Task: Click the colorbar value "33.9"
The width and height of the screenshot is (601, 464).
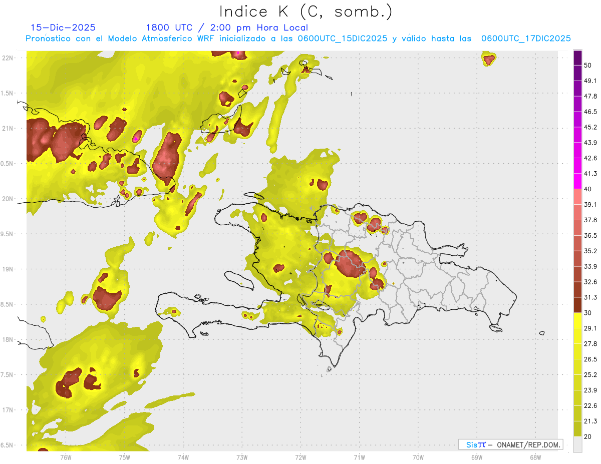Action: (590, 266)
